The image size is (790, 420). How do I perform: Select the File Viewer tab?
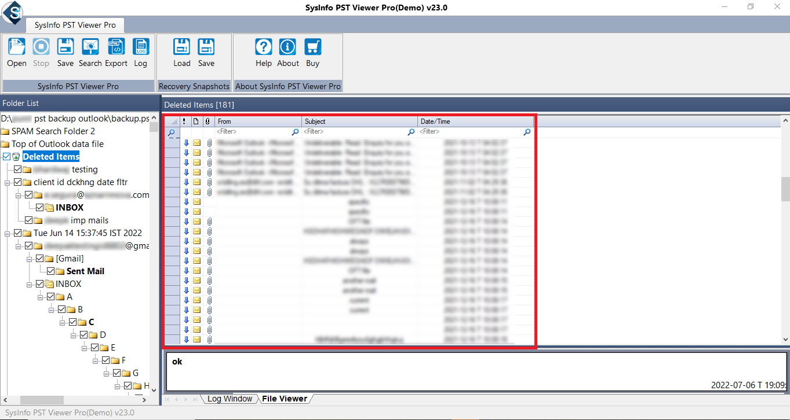(x=285, y=399)
